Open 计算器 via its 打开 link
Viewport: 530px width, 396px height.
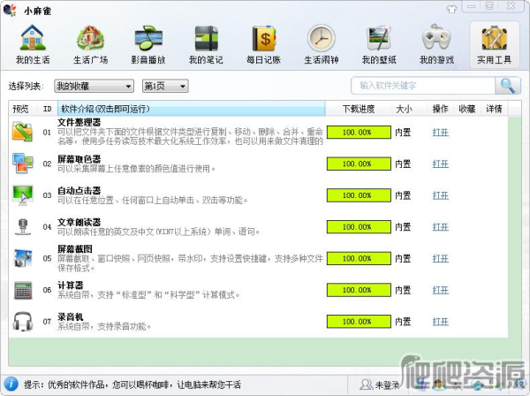pyautogui.click(x=441, y=290)
